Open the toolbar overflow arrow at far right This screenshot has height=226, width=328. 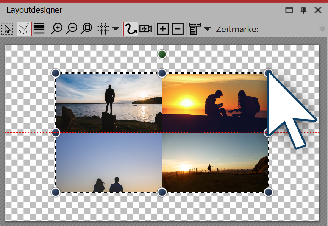(x=322, y=30)
